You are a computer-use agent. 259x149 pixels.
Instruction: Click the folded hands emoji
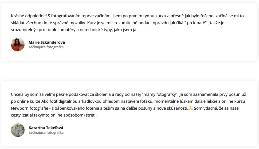pos(190,108)
